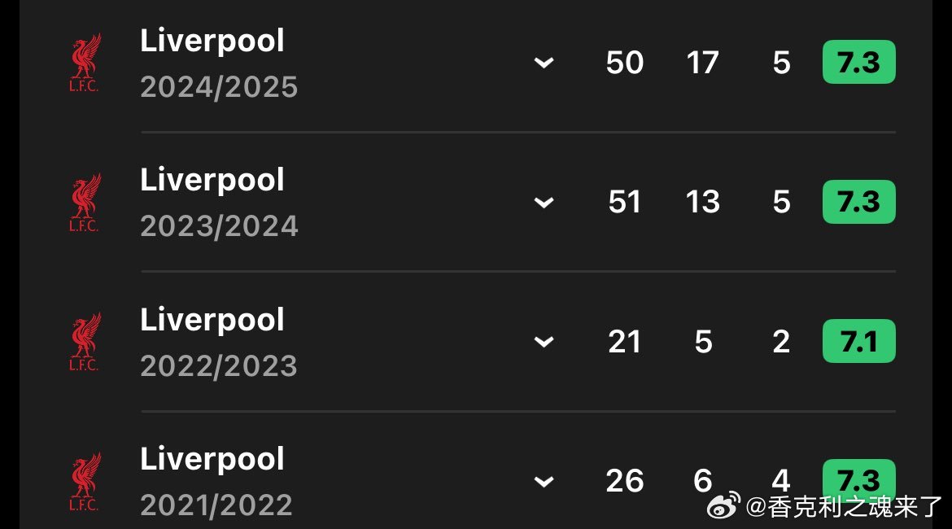Select the 17 goals value for 2024/2025

pyautogui.click(x=702, y=63)
